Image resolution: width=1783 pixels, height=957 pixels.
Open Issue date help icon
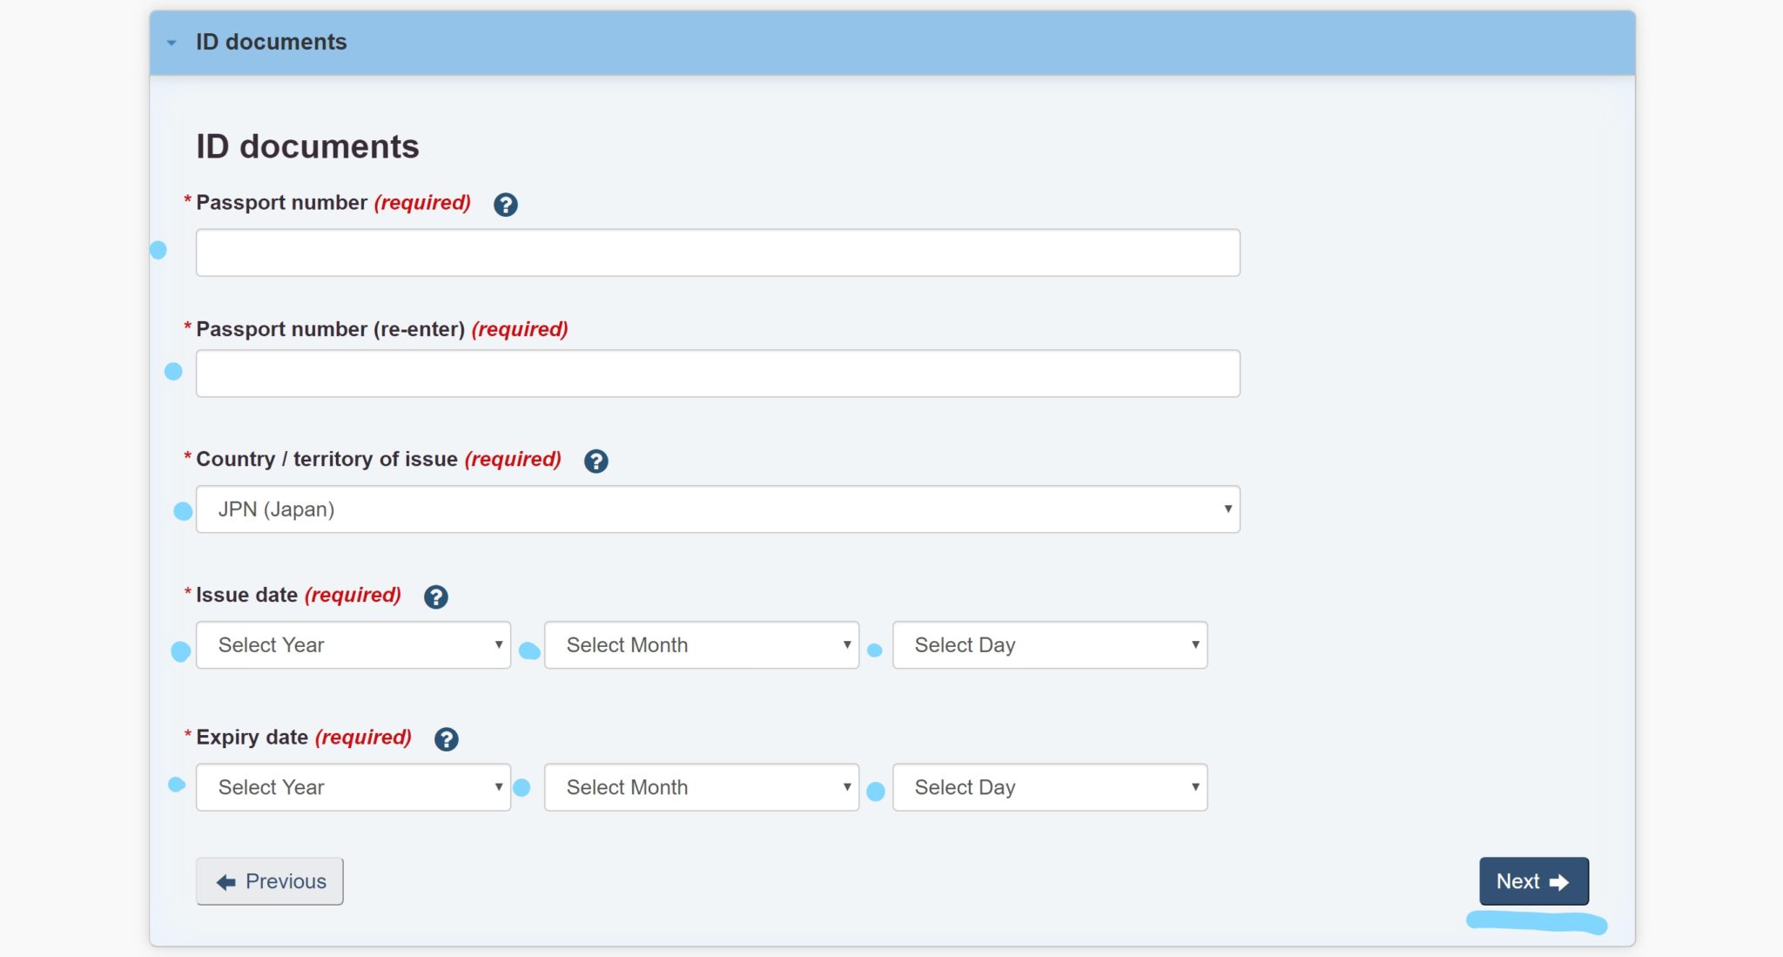click(435, 596)
